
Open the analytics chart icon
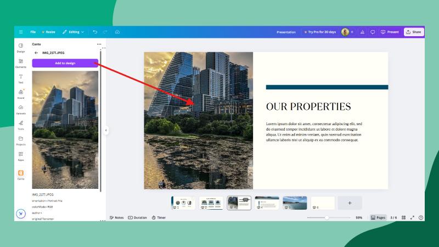click(x=362, y=32)
